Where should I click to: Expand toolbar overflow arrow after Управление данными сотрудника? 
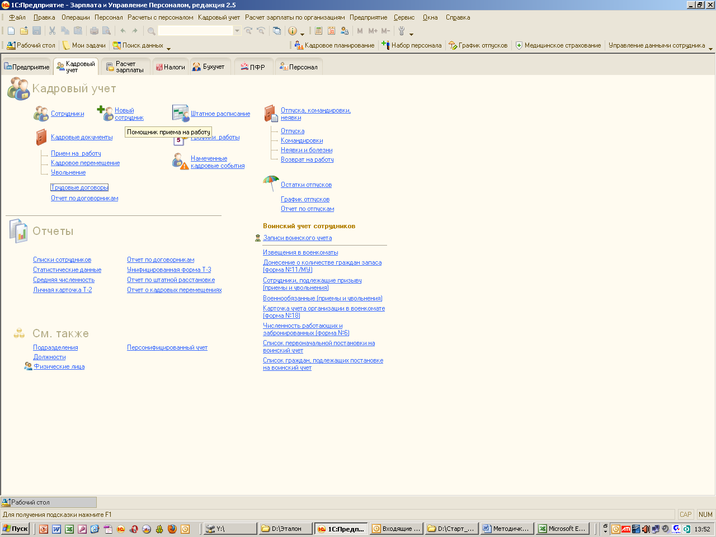(711, 48)
